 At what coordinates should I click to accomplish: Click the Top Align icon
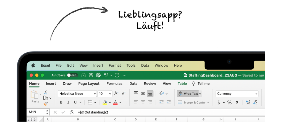(x=136, y=93)
